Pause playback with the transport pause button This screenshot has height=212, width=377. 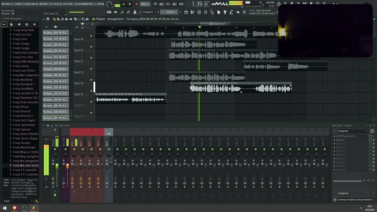point(123,4)
